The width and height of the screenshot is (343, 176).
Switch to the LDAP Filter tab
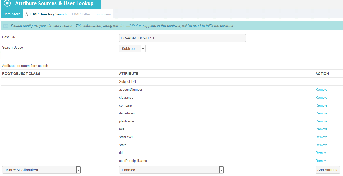[81, 14]
